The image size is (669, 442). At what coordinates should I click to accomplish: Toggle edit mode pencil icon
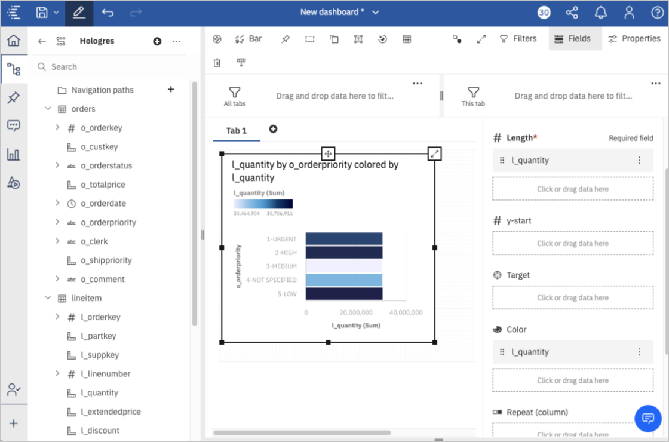click(79, 13)
